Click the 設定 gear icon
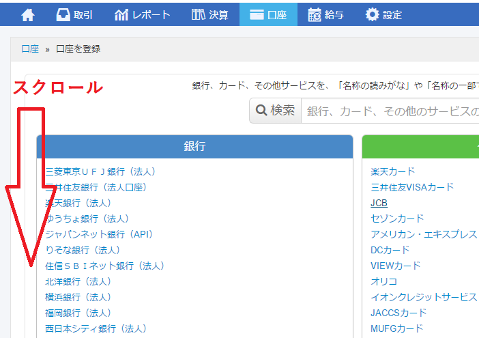479x338 pixels. (372, 14)
